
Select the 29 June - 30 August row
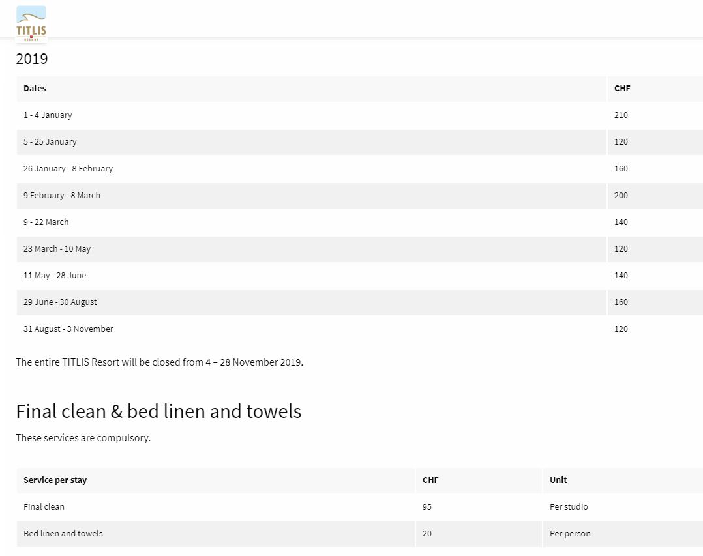60,302
